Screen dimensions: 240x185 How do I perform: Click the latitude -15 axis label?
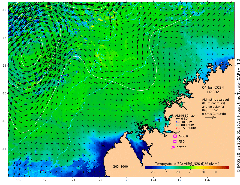(x=4, y=93)
